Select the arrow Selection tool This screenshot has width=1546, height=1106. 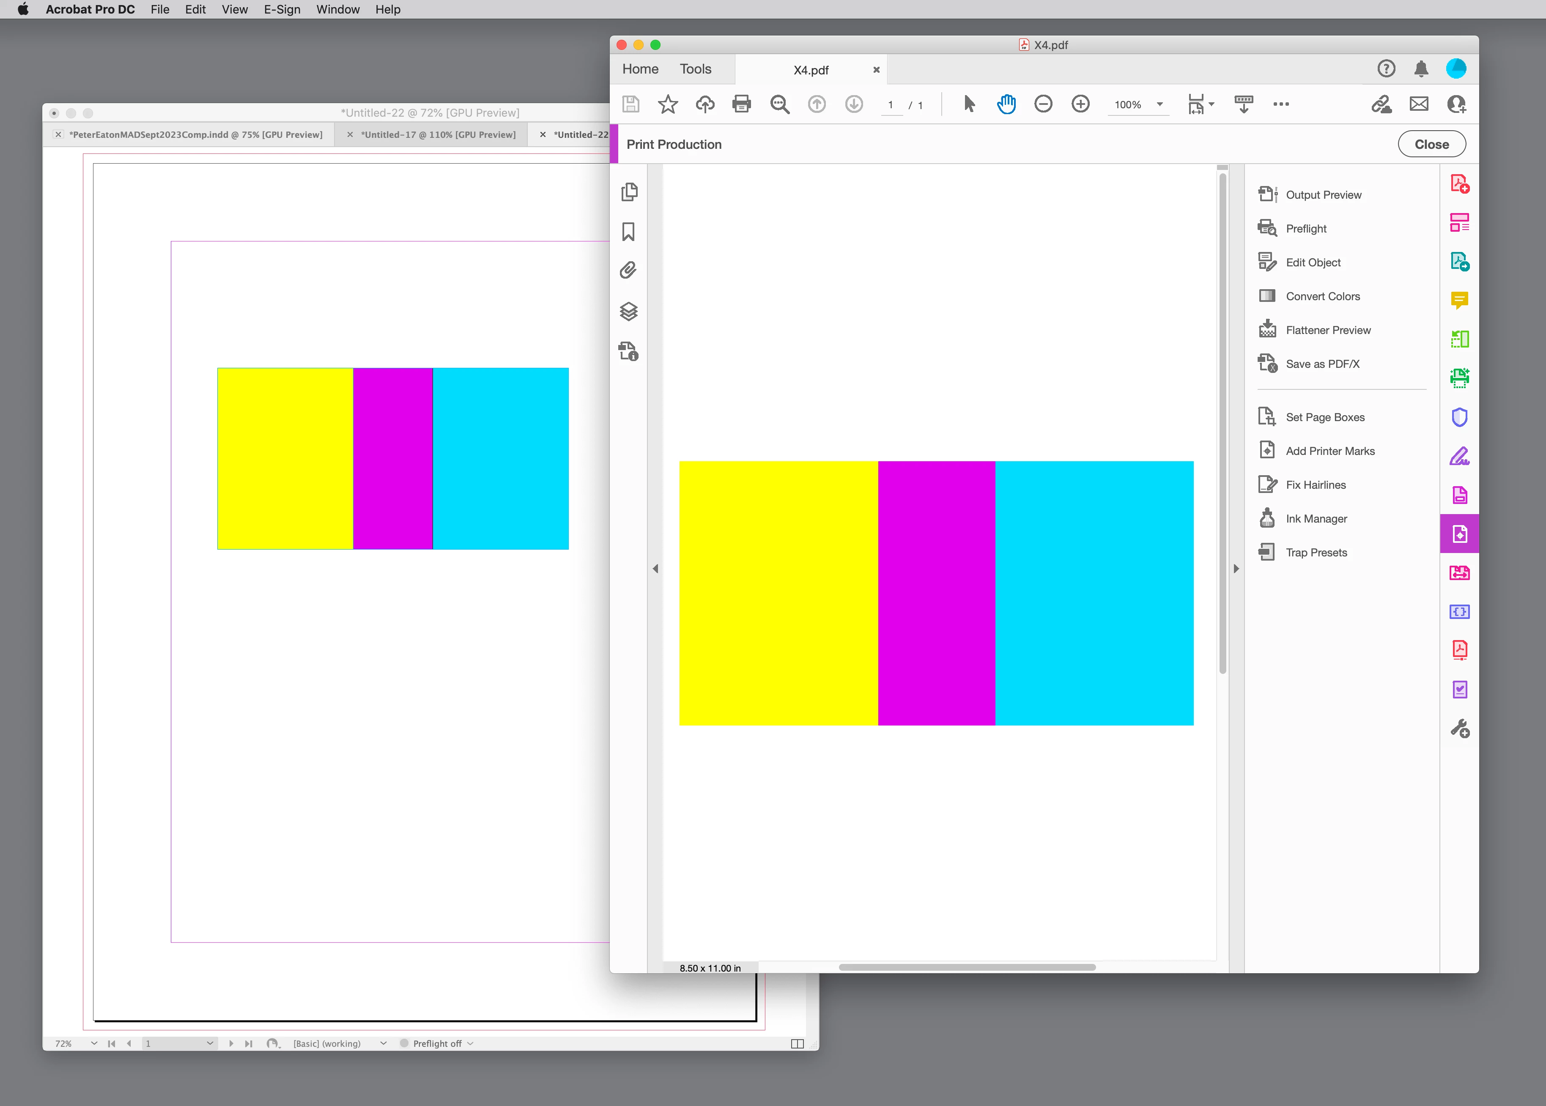[x=969, y=104]
